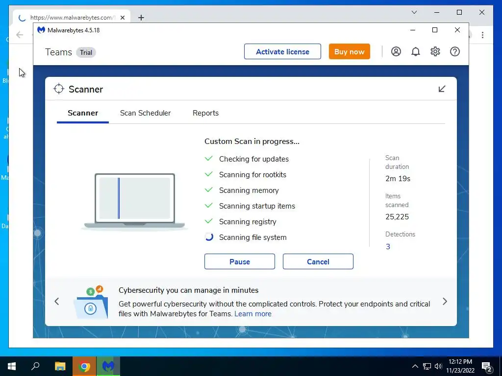Open a new tab in Chrome
This screenshot has width=502, height=376.
[x=141, y=18]
